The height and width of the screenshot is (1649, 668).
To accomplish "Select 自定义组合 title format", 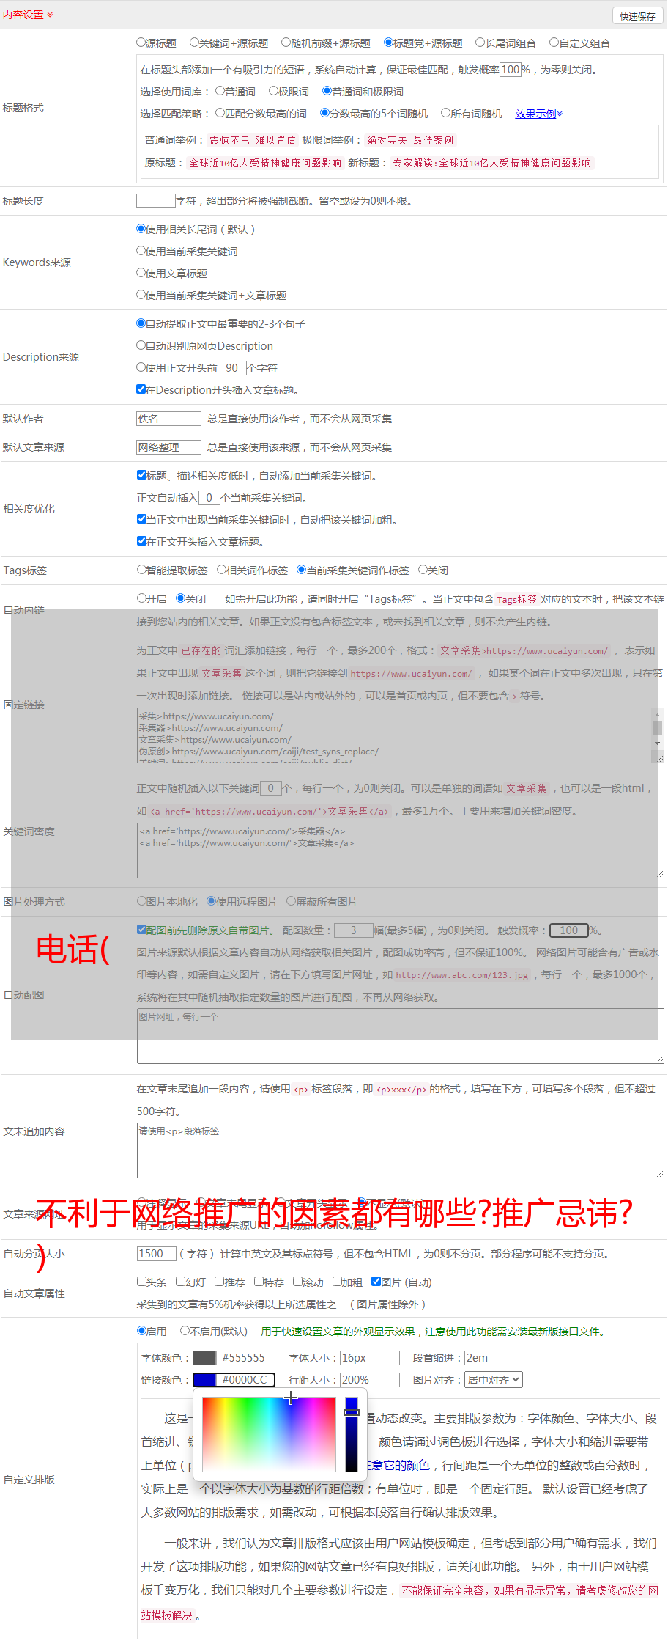I will pos(554,43).
